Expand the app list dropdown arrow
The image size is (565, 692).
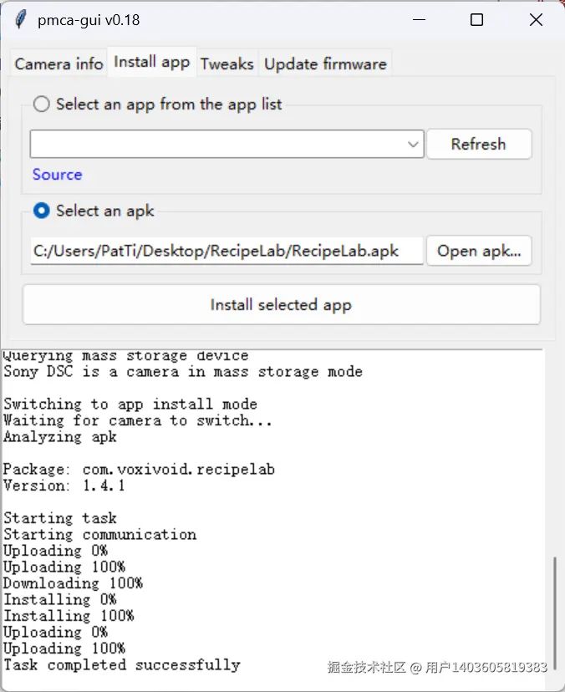click(x=413, y=145)
